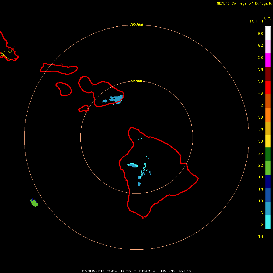273x273 pixels.
Task: Select the "54" legend value
Action: tap(261, 69)
